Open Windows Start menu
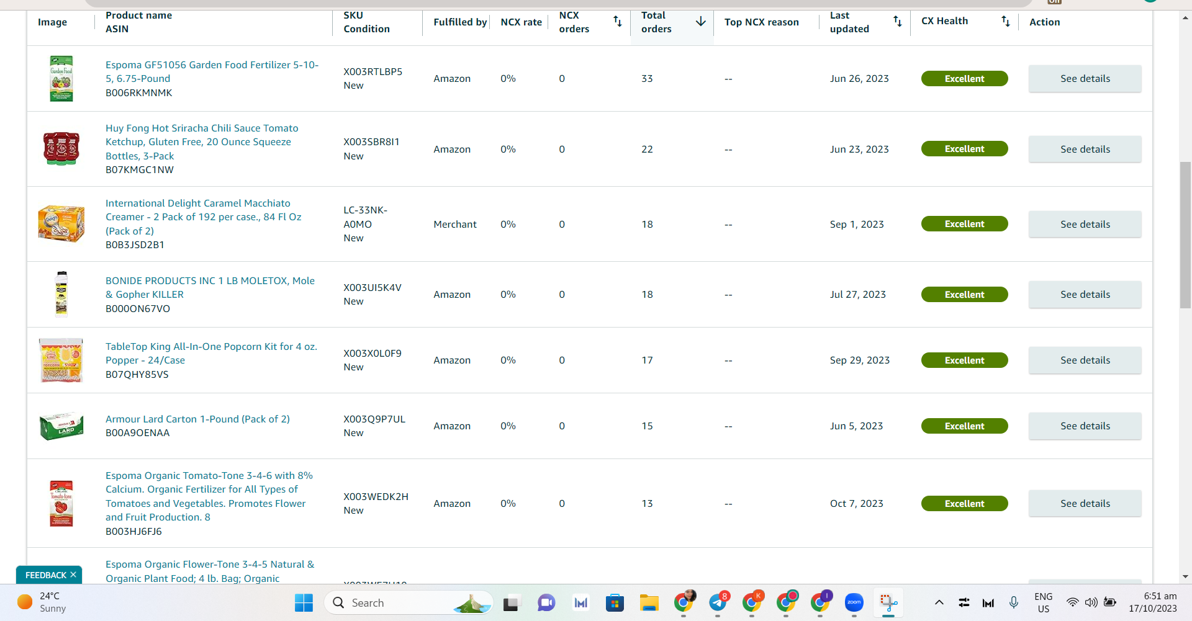The width and height of the screenshot is (1192, 621). 304,602
